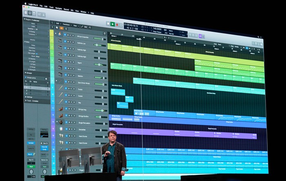Screen dimensions: 286x181
Task: Open the Navigate menu in menu bar
Action: pyautogui.click(x=58, y=9)
